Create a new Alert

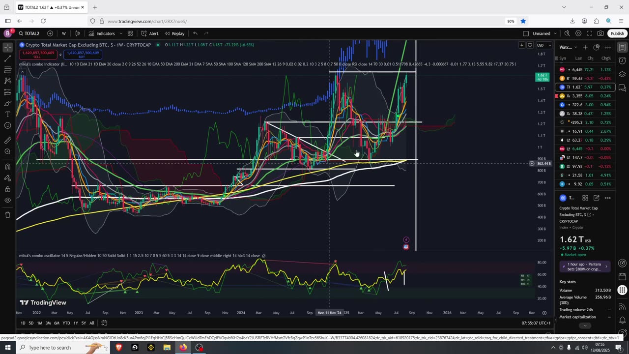[x=149, y=33]
